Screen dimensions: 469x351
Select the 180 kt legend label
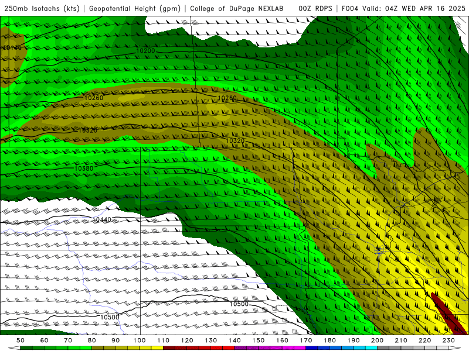click(x=329, y=340)
